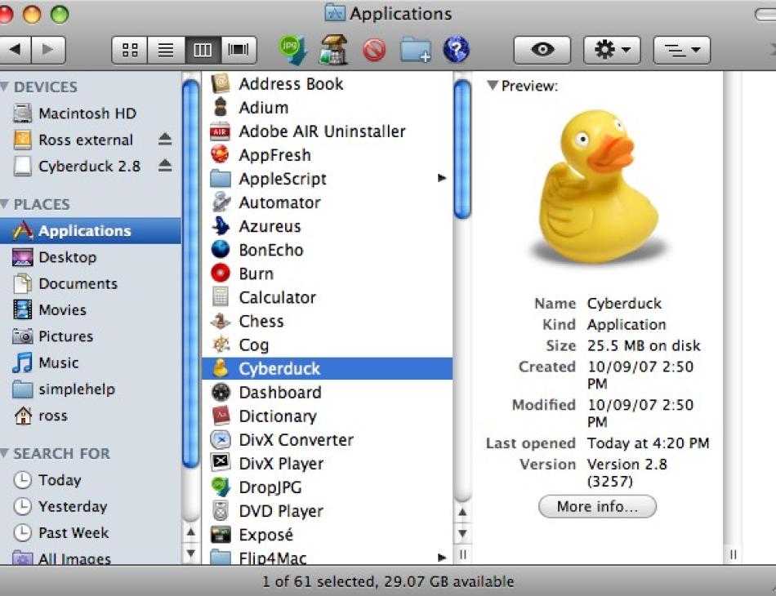Eject the Cyberduck 2.8 disk image
Viewport: 776px width, 596px height.
(x=165, y=166)
